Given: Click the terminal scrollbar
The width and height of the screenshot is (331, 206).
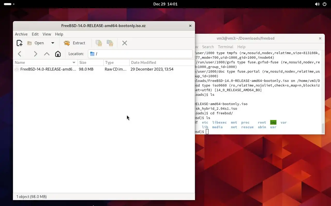Looking at the screenshot, I should pos(323,128).
